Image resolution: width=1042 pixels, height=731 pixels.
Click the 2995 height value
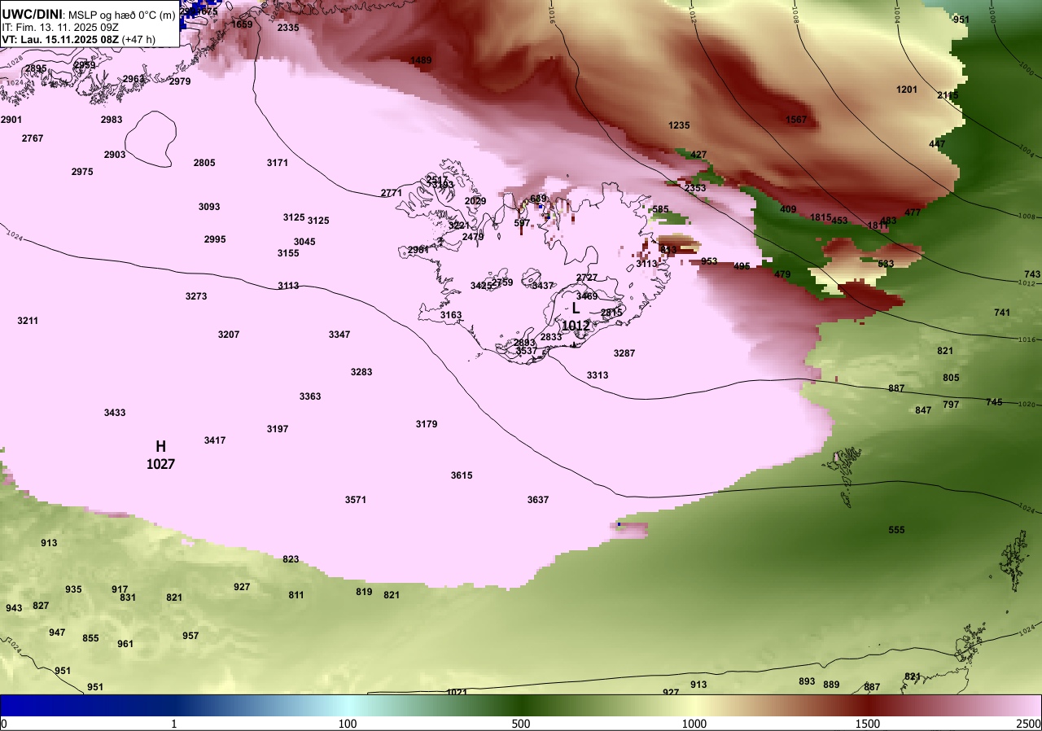point(215,239)
